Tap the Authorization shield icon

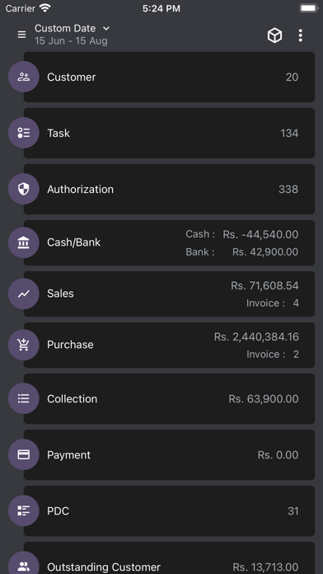(23, 189)
